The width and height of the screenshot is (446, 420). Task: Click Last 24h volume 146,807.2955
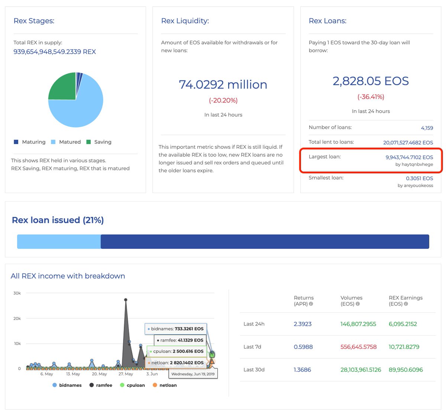pos(358,324)
